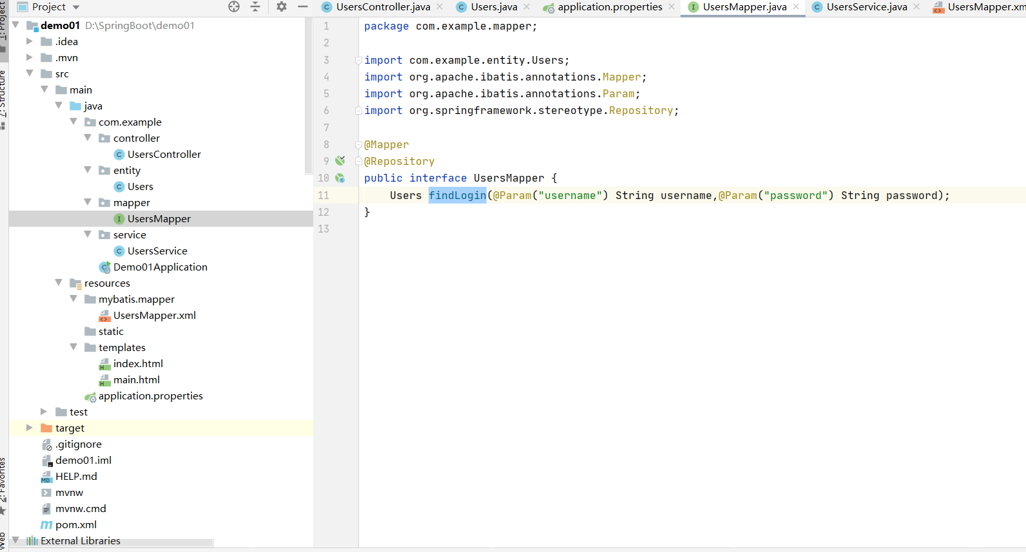The image size is (1026, 552).
Task: Collapse the java source folder
Action: pos(59,106)
